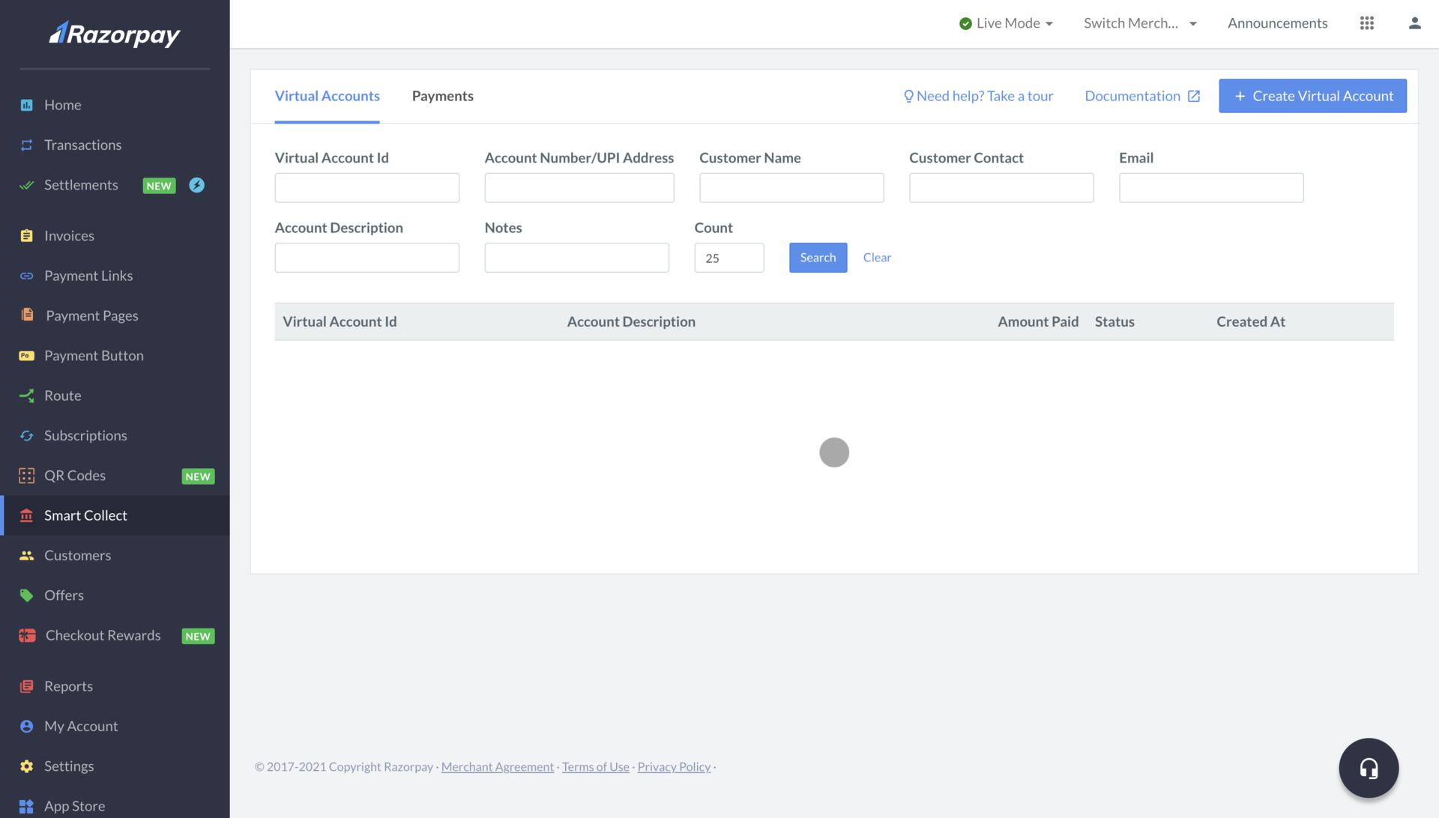Image resolution: width=1439 pixels, height=818 pixels.
Task: Open the Privacy Policy link
Action: point(674,767)
